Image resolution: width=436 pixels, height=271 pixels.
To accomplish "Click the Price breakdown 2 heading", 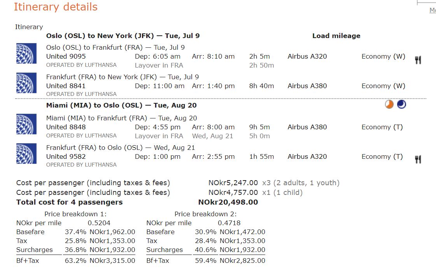I will [x=205, y=214].
